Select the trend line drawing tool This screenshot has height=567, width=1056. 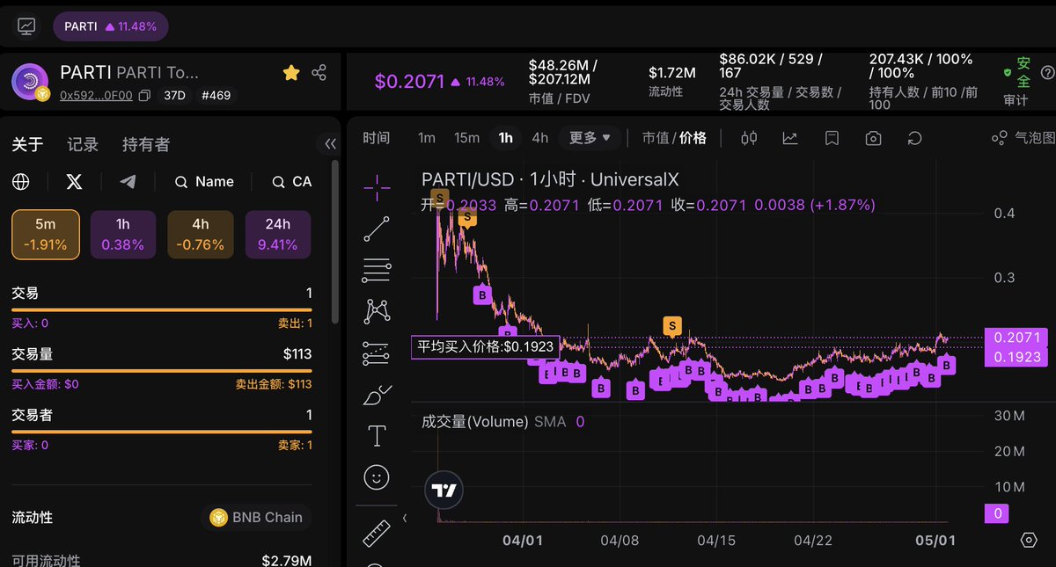[377, 229]
